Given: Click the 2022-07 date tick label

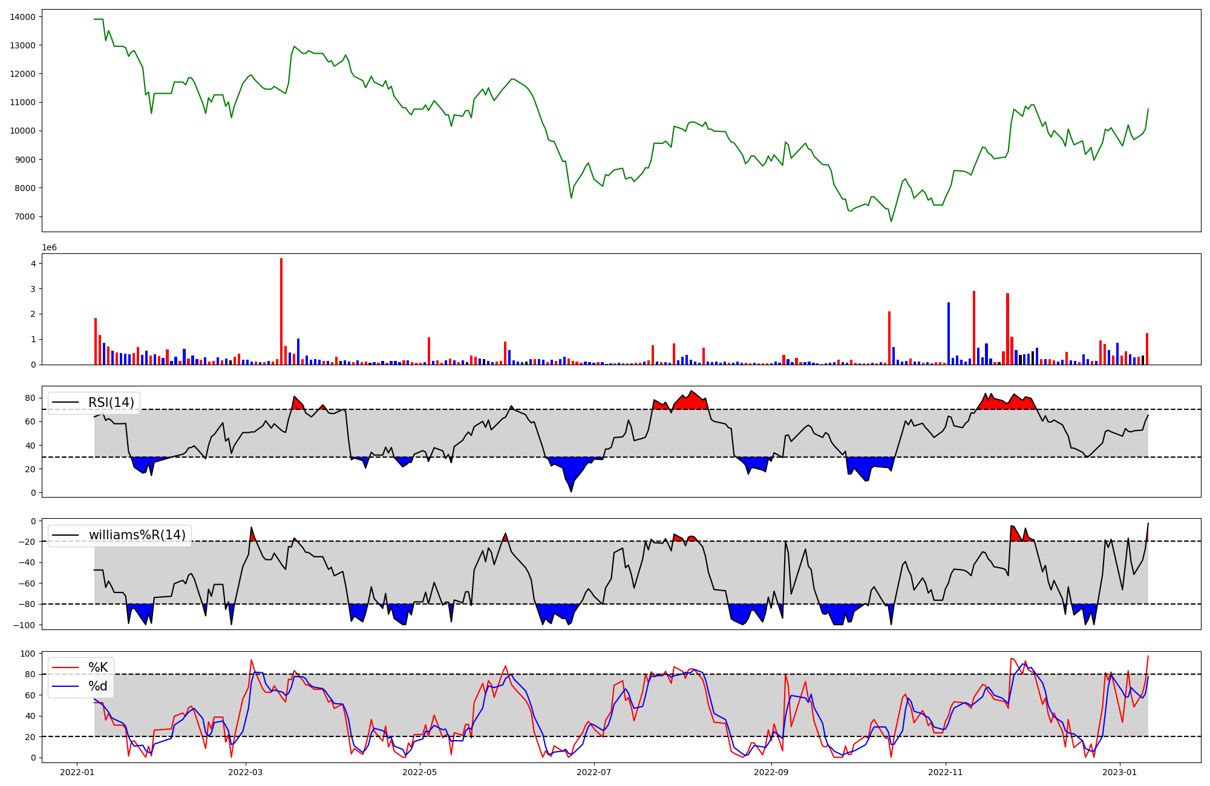Looking at the screenshot, I should click(x=594, y=772).
